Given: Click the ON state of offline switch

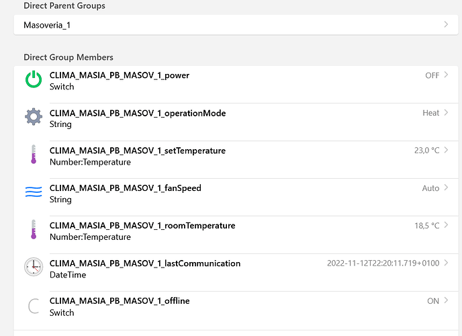Looking at the screenshot, I should (433, 301).
